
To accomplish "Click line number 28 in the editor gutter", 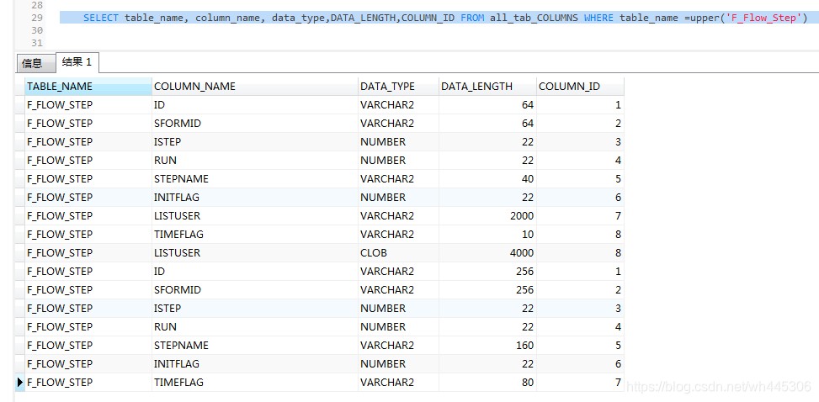I will coord(37,5).
